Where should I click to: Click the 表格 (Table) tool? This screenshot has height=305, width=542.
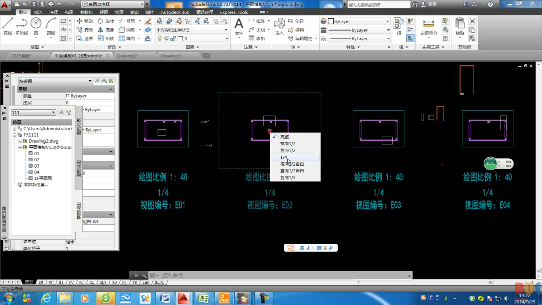pyautogui.click(x=257, y=39)
